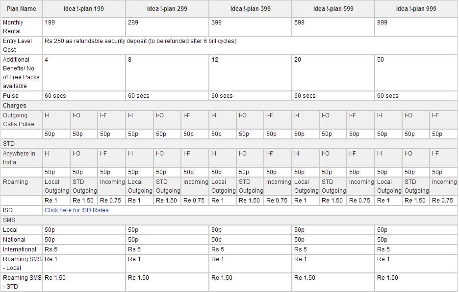Screen dimensions: 459x292
Task: Click the Anywhere in India row label
Action: coord(19,158)
